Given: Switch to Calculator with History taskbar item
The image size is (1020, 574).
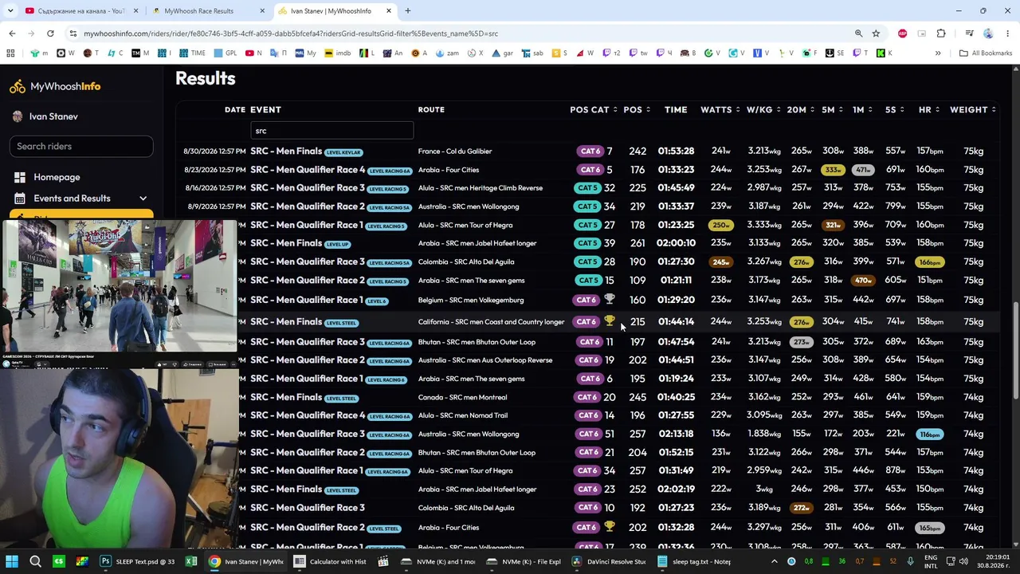Looking at the screenshot, I should [x=330, y=561].
